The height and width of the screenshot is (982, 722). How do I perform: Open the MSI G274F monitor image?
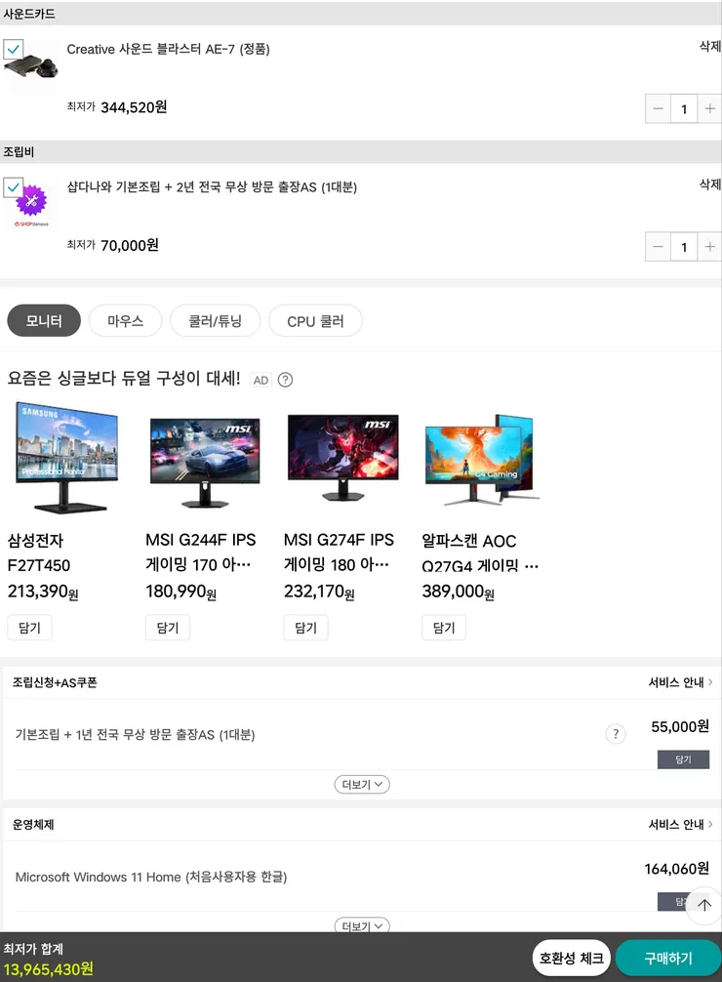tap(343, 459)
